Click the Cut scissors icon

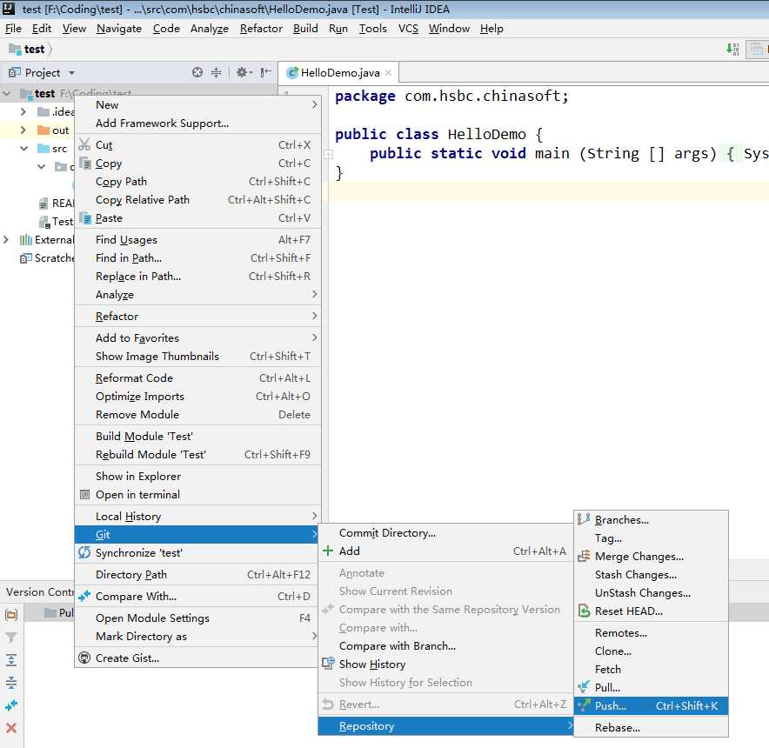(x=84, y=144)
